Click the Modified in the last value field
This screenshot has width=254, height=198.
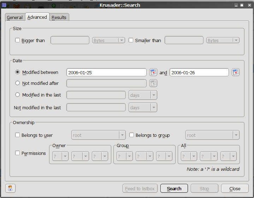coord(96,95)
